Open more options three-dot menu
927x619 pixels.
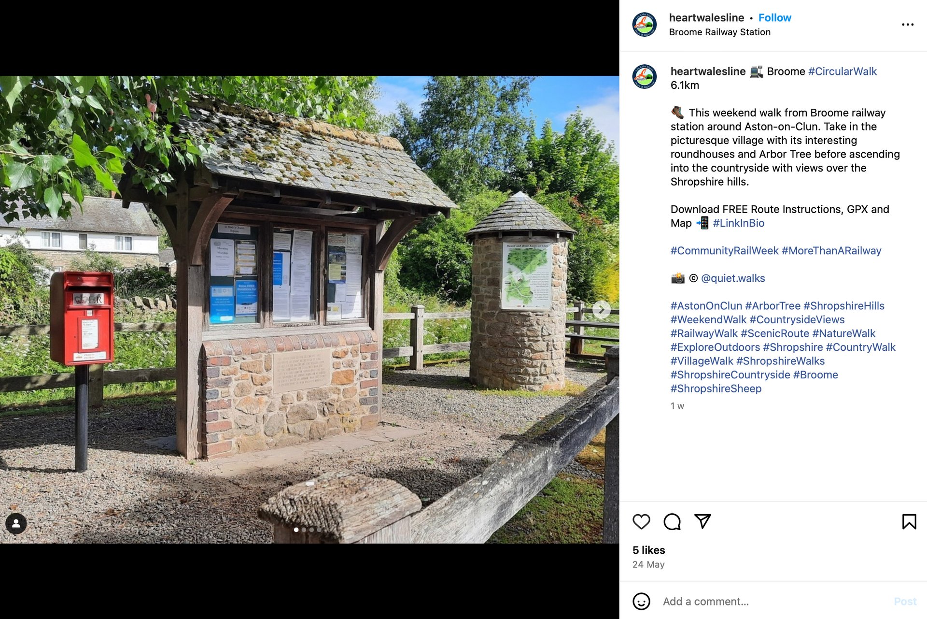click(x=908, y=25)
